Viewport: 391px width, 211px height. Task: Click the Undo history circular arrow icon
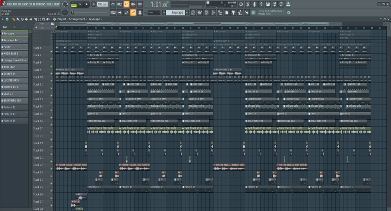coord(241,4)
